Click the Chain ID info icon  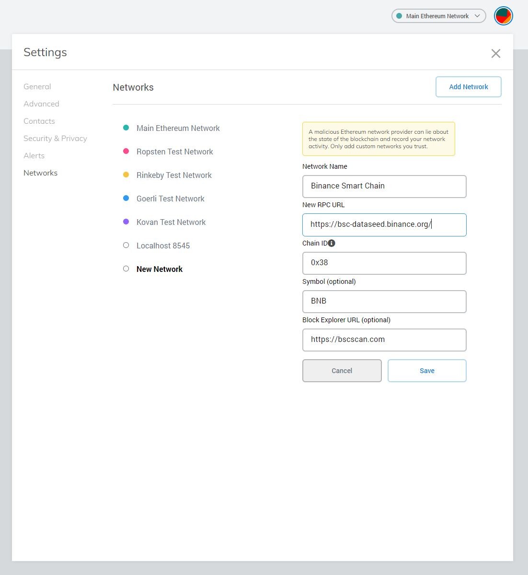tap(331, 243)
